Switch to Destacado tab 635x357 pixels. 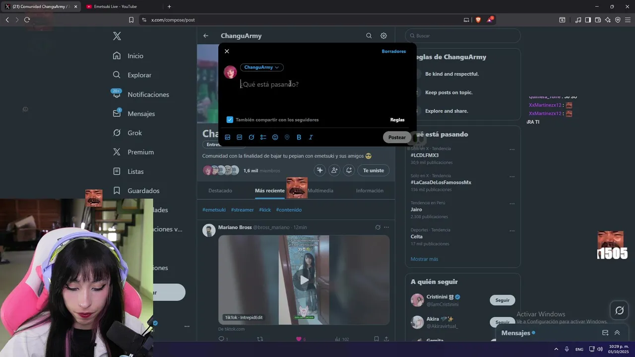[220, 191]
